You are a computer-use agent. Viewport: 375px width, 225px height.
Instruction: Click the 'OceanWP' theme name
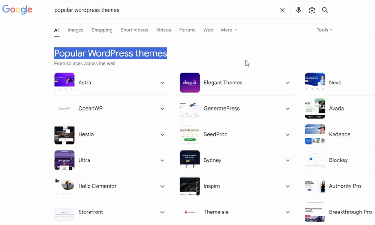pos(90,109)
